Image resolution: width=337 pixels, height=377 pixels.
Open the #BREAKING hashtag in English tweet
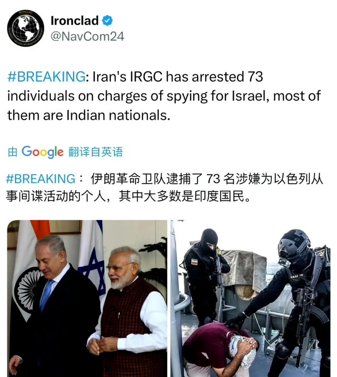(x=46, y=77)
